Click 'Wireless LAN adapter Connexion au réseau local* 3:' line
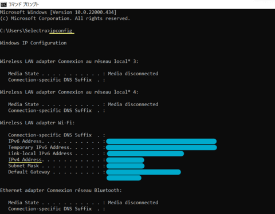Viewport: 275px width, 214px height. coord(69,62)
